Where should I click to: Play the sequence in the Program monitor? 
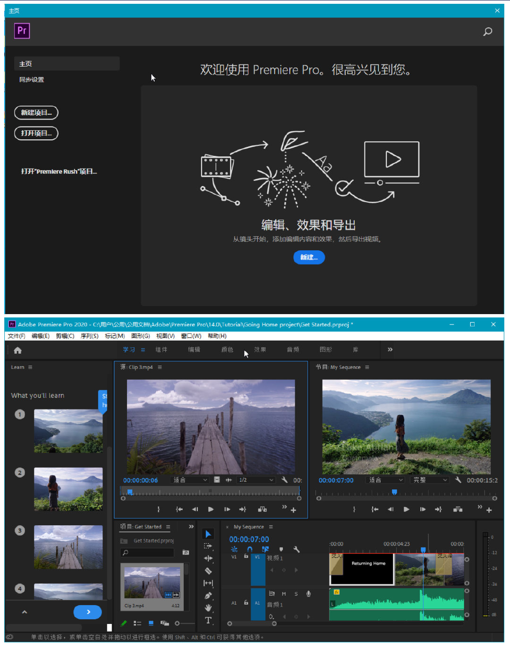[406, 509]
